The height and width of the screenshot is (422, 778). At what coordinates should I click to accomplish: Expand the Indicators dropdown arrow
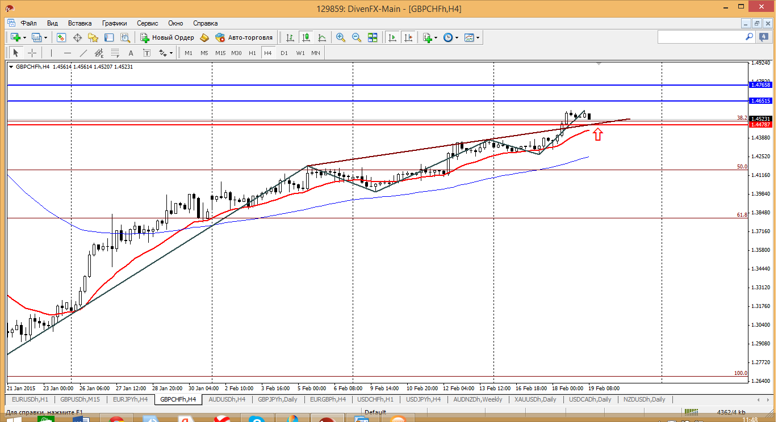pyautogui.click(x=436, y=37)
